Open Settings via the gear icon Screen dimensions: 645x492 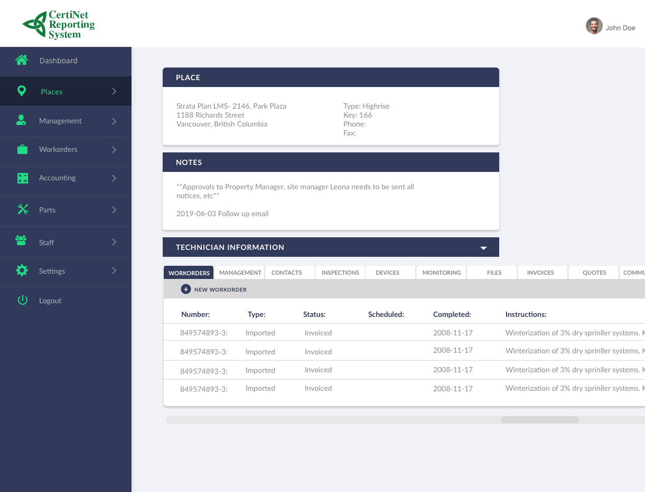point(22,271)
